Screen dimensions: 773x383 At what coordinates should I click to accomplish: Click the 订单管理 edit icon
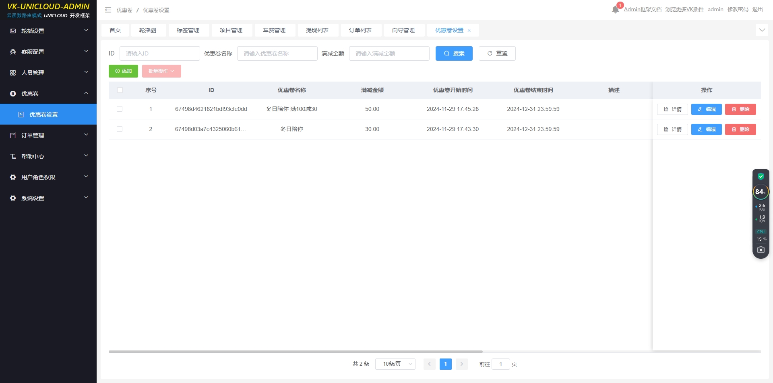tap(13, 135)
